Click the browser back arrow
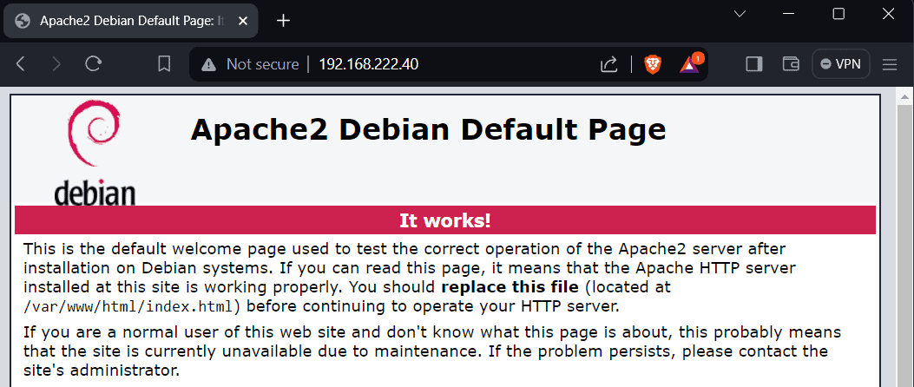The image size is (914, 387). click(22, 63)
